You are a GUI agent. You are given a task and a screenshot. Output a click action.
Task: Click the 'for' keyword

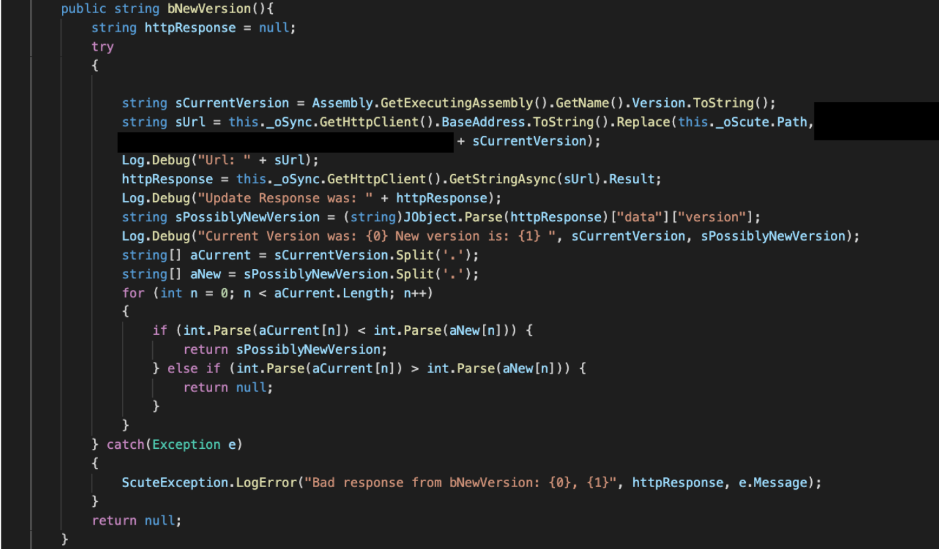point(133,293)
